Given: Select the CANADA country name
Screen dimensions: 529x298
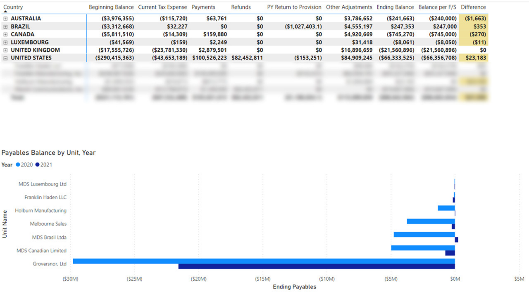Looking at the screenshot, I should point(22,34).
